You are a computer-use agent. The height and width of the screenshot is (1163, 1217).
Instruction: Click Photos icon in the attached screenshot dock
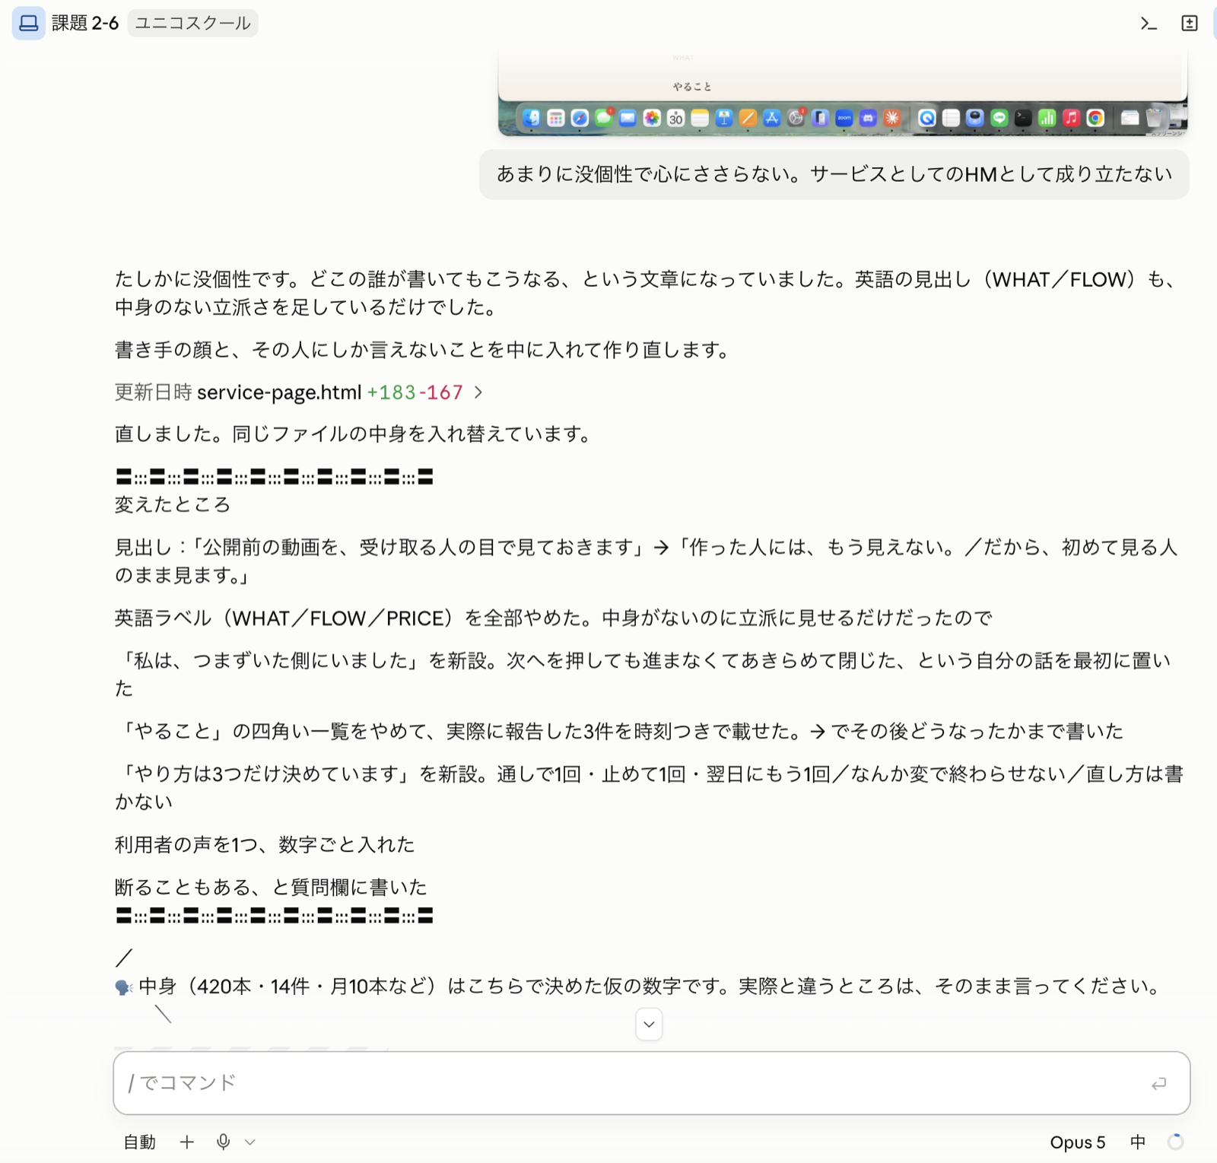point(652,118)
